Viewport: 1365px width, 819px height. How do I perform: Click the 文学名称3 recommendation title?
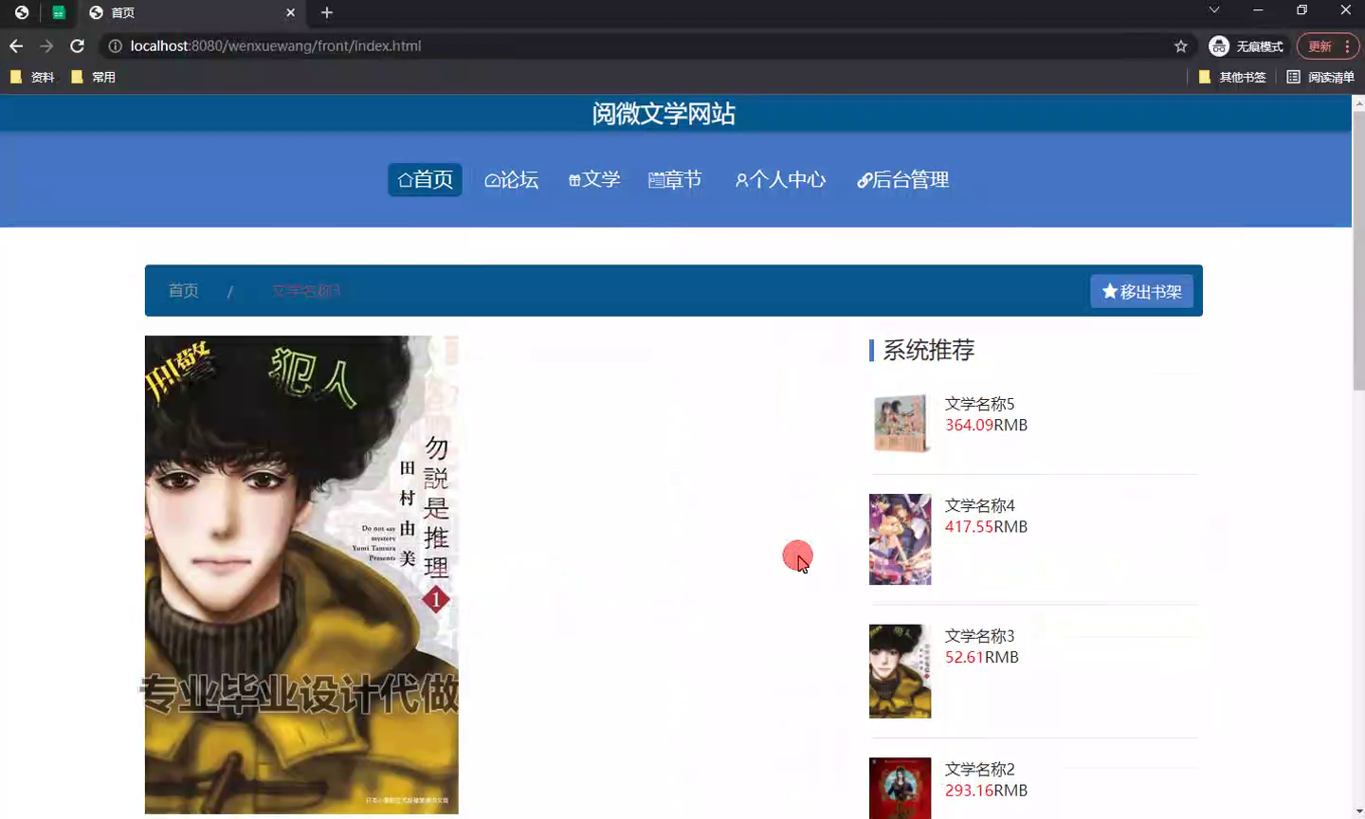pos(979,636)
